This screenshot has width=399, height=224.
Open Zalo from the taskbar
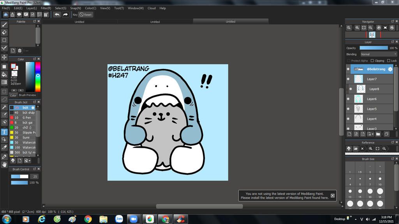click(119, 219)
